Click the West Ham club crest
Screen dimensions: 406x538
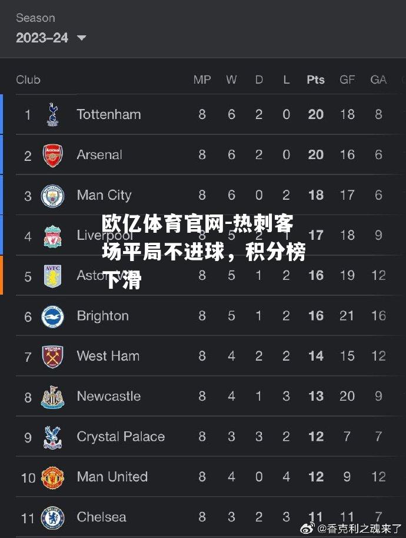point(52,356)
